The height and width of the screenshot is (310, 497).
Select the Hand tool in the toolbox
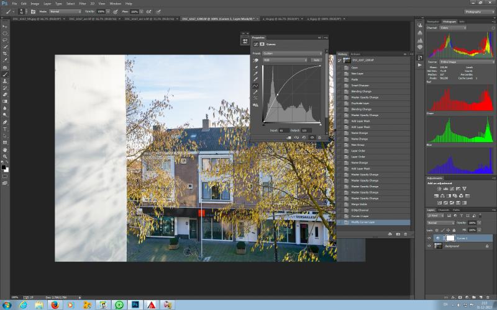5,149
